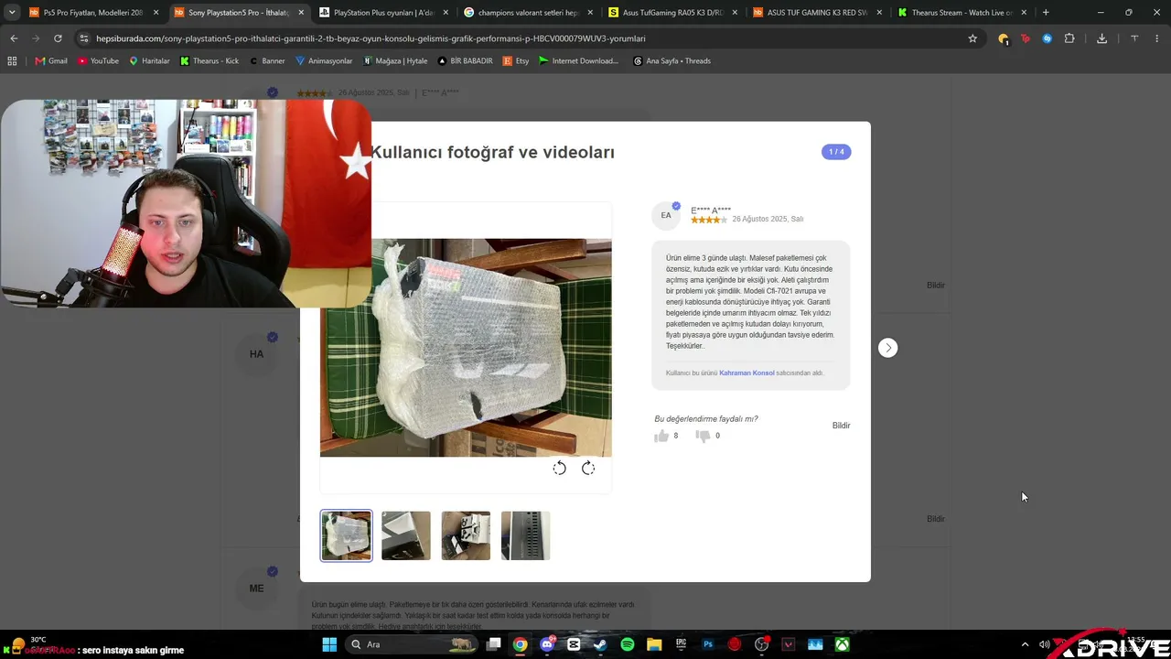Open Spotify from the taskbar
Screen dimensions: 1171x659
(x=628, y=644)
